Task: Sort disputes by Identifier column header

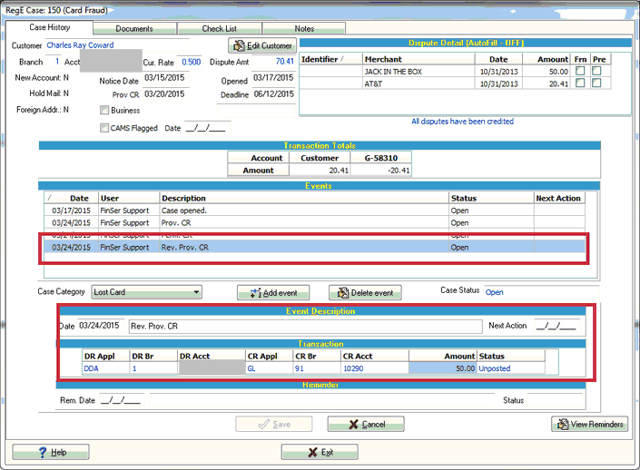Action: coord(331,59)
